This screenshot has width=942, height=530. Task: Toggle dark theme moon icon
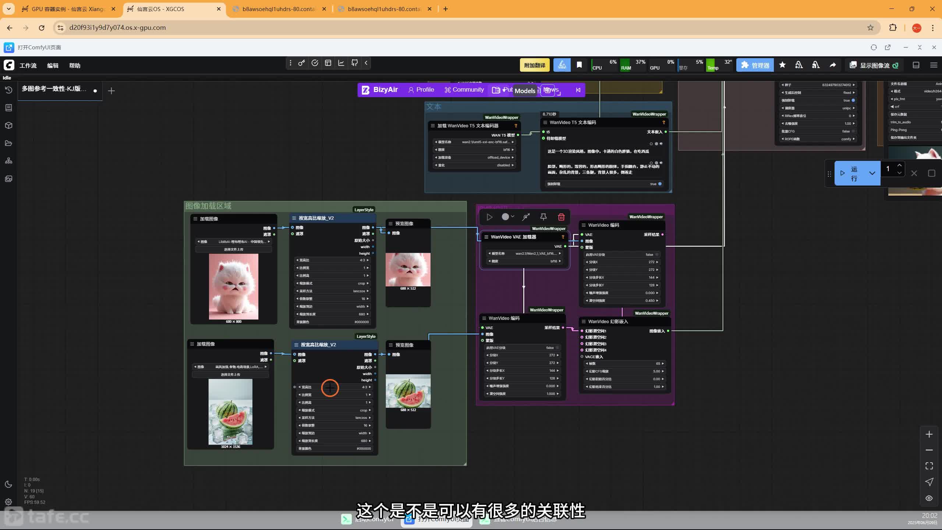point(8,484)
